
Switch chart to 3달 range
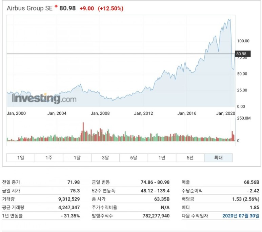(105, 157)
